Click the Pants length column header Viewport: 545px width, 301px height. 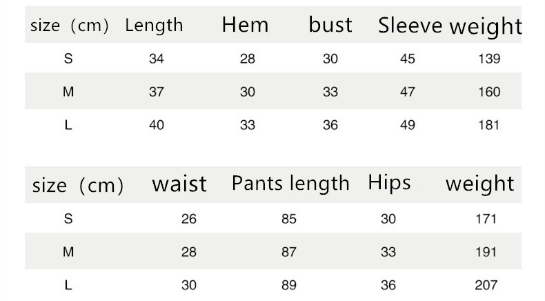coord(290,183)
